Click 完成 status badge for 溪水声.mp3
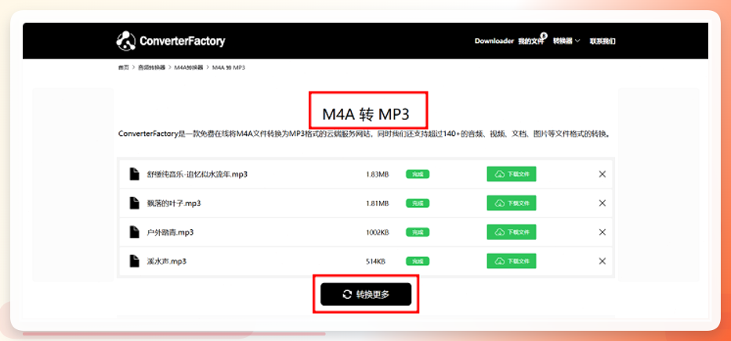The image size is (731, 341). 418,261
